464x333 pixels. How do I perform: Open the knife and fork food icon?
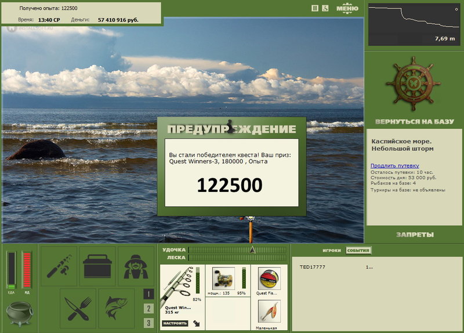click(x=78, y=309)
